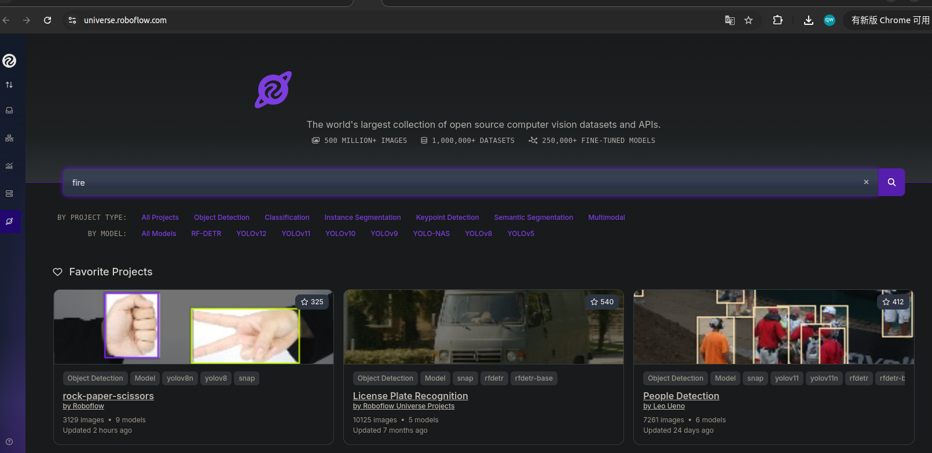Select the YOLOv10 model filter
932x453 pixels.
tap(340, 234)
